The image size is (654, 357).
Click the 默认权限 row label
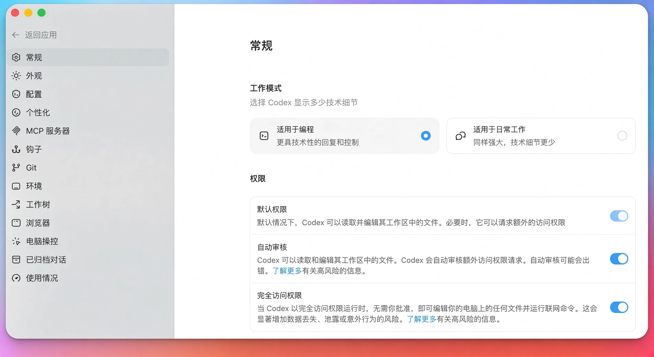coord(272,209)
